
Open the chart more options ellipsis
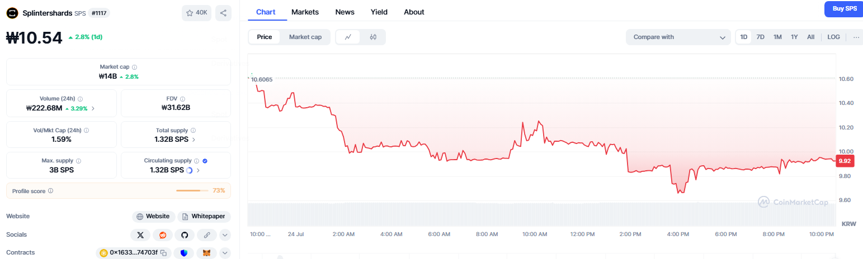click(x=856, y=37)
